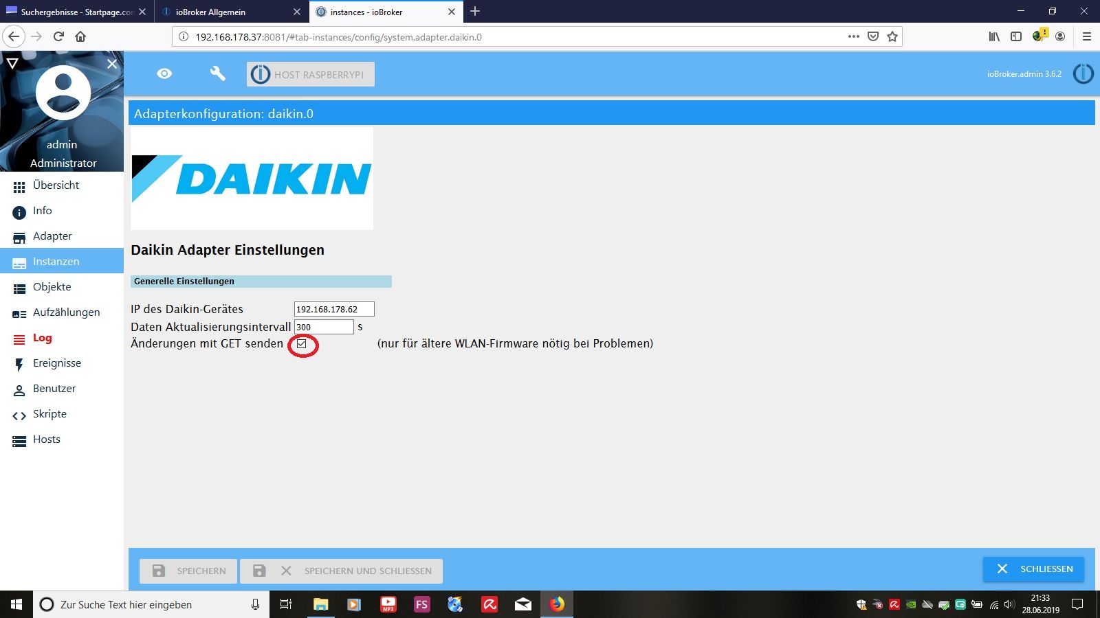This screenshot has width=1100, height=618.
Task: Open the Mail app from taskbar
Action: [523, 604]
